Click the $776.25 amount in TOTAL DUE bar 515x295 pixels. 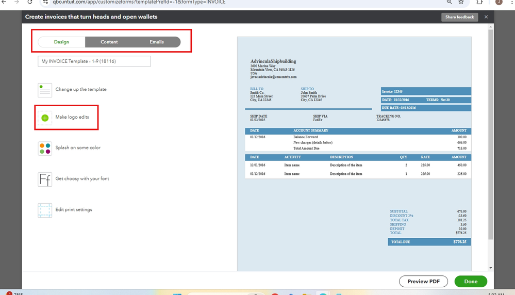[459, 242]
